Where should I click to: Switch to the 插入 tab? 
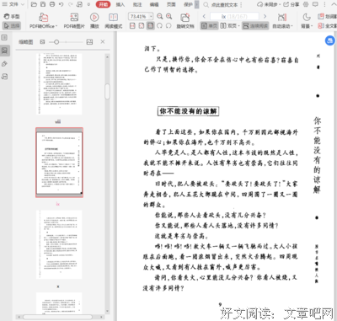120,4
